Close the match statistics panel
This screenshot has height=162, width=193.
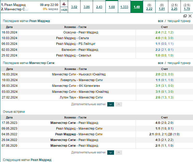[190, 16]
